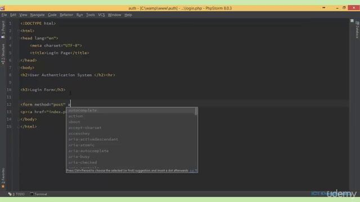
Task: Click the title Login Page line
Action: (x=60, y=53)
